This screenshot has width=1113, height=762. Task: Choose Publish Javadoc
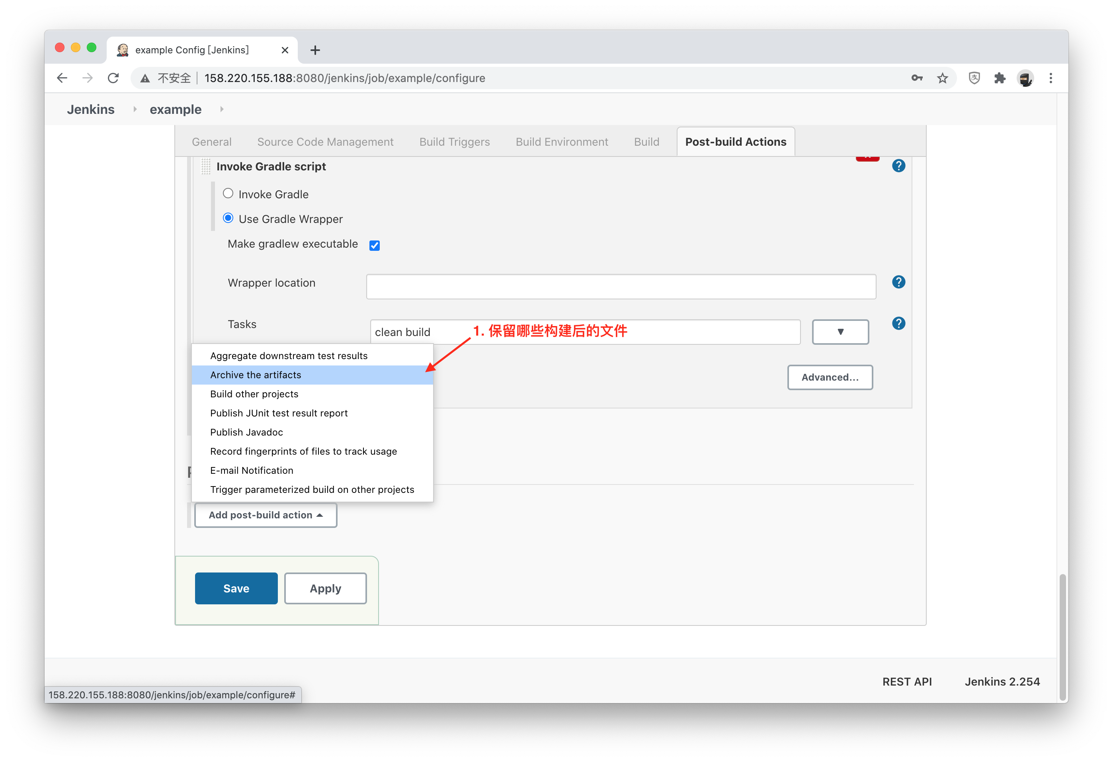312,432
